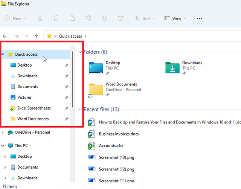Screen dimensions: 241x189
Task: Open the Sort dropdown menu
Action: (x=143, y=18)
